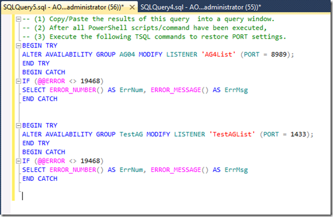Screen dimensions: 333x217
Task: Click LISTENER keyword in the TestAG statement
Action: 189,134
